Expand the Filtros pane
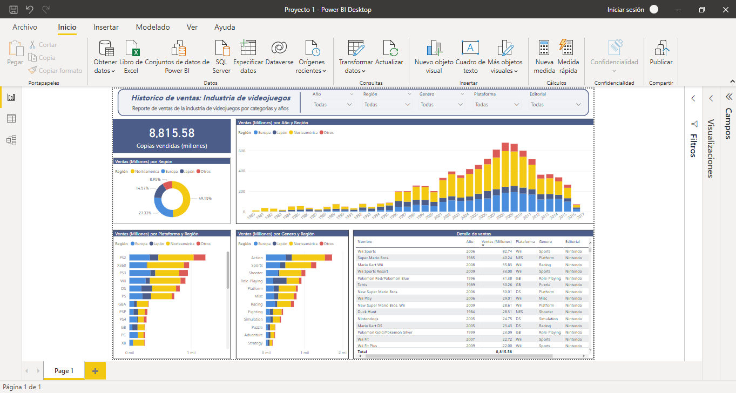The width and height of the screenshot is (736, 393). click(693, 98)
